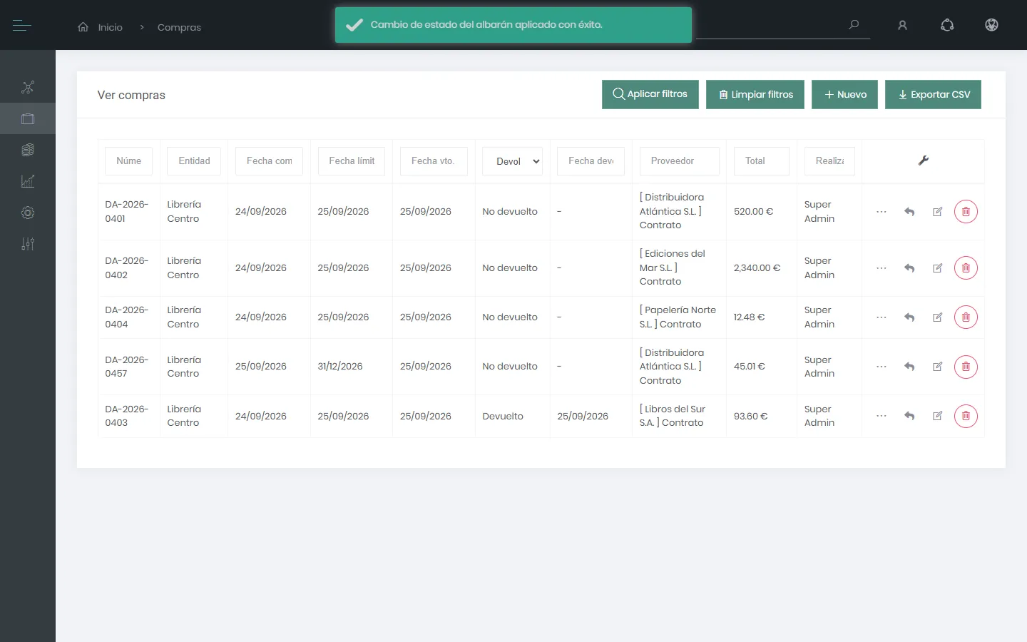Focus the Total filter field
1027x642 pixels.
(762, 161)
